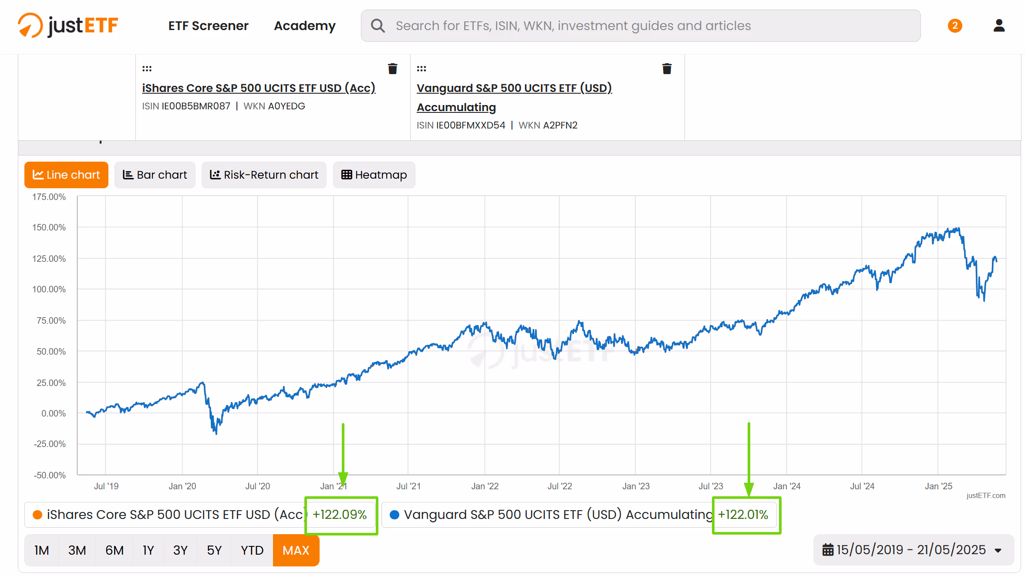Click the 0.00% y-axis label
Viewport: 1025px width, 576px height.
tap(54, 413)
